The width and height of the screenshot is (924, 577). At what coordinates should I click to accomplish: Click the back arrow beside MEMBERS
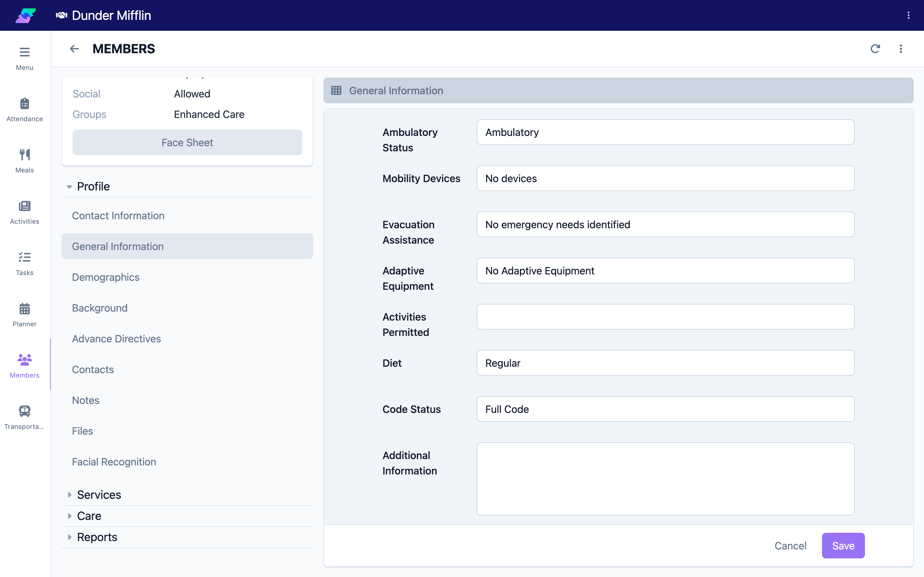tap(74, 49)
